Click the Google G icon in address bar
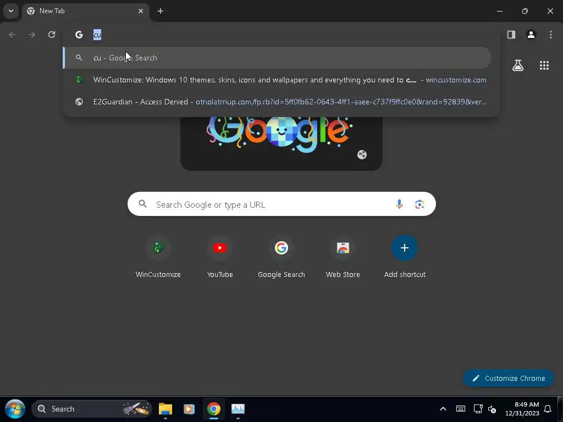Screen dimensions: 563x422 (79, 35)
